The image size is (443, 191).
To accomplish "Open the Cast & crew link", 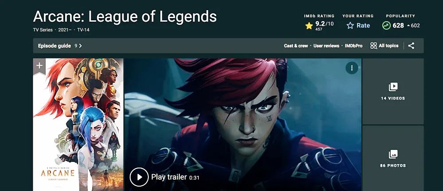I will 296,46.
